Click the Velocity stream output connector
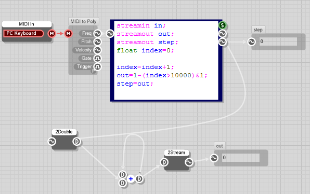Image resolution: width=310 pixels, height=194 pixels. click(97, 50)
